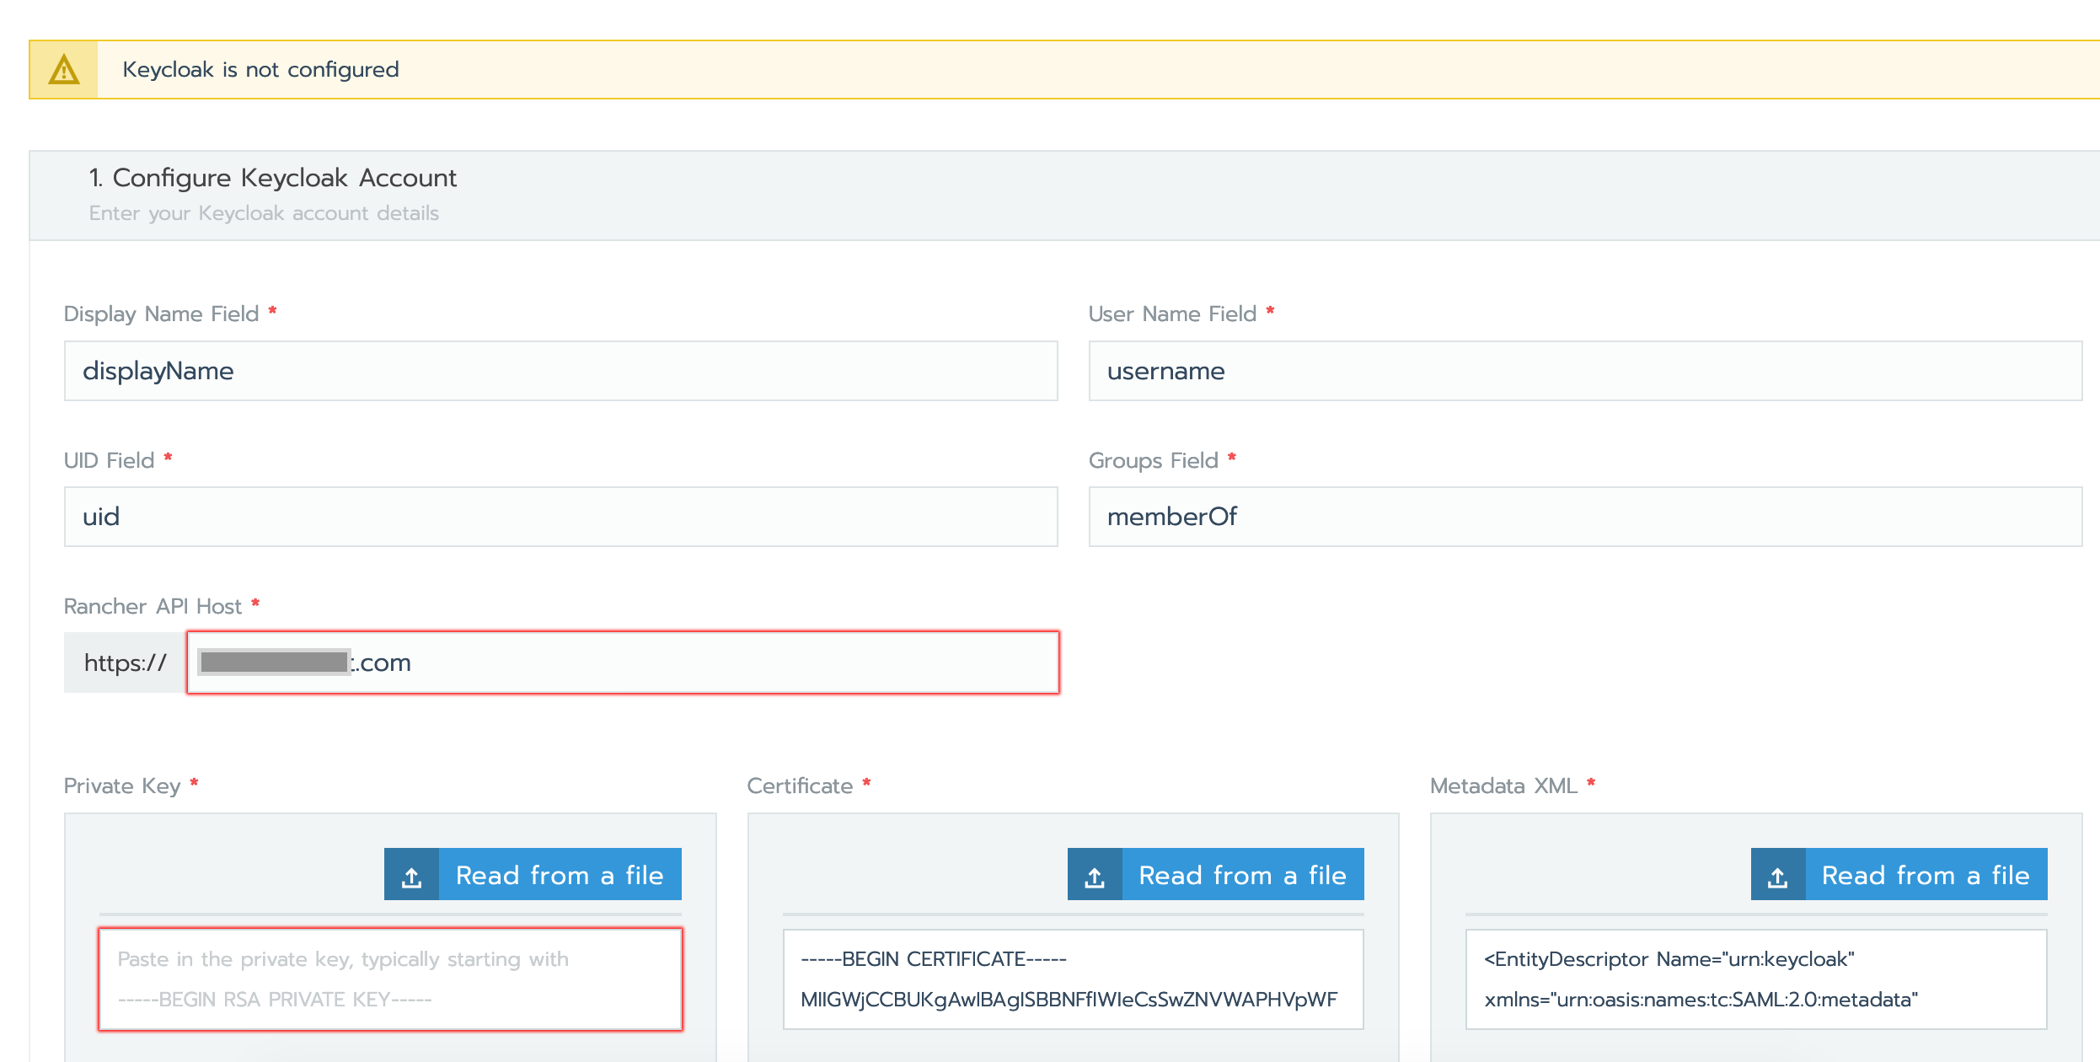Focus the User Name Field input
2100x1062 pixels.
coord(1584,371)
